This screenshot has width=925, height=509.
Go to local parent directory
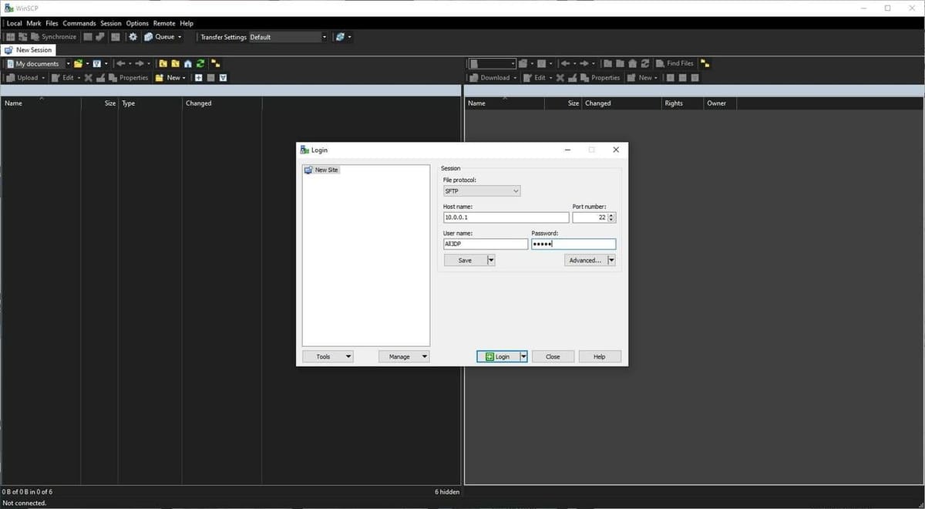coord(163,63)
